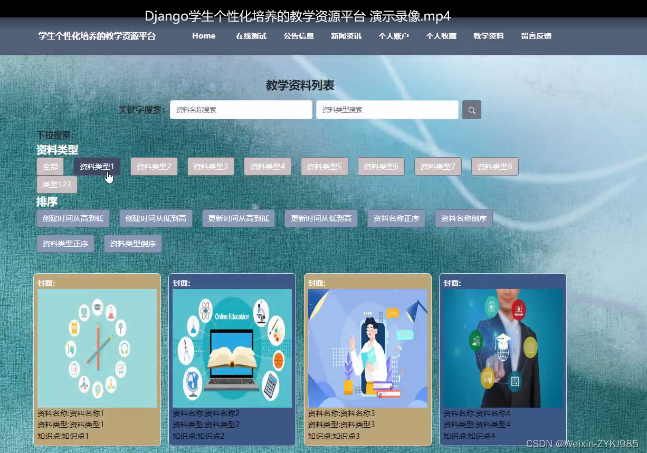
Task: Sort by 资料类型倒序
Action: click(133, 244)
